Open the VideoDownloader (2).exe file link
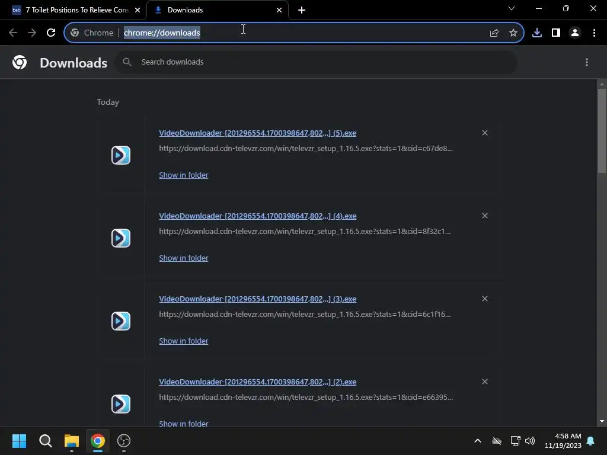Image resolution: width=607 pixels, height=455 pixels. coord(257,382)
